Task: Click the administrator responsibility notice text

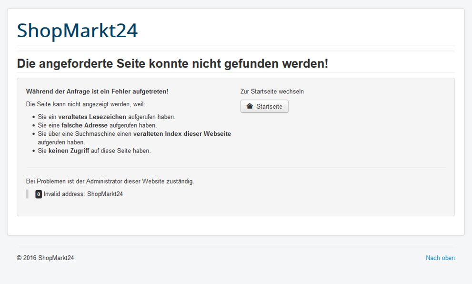Action: click(110, 182)
